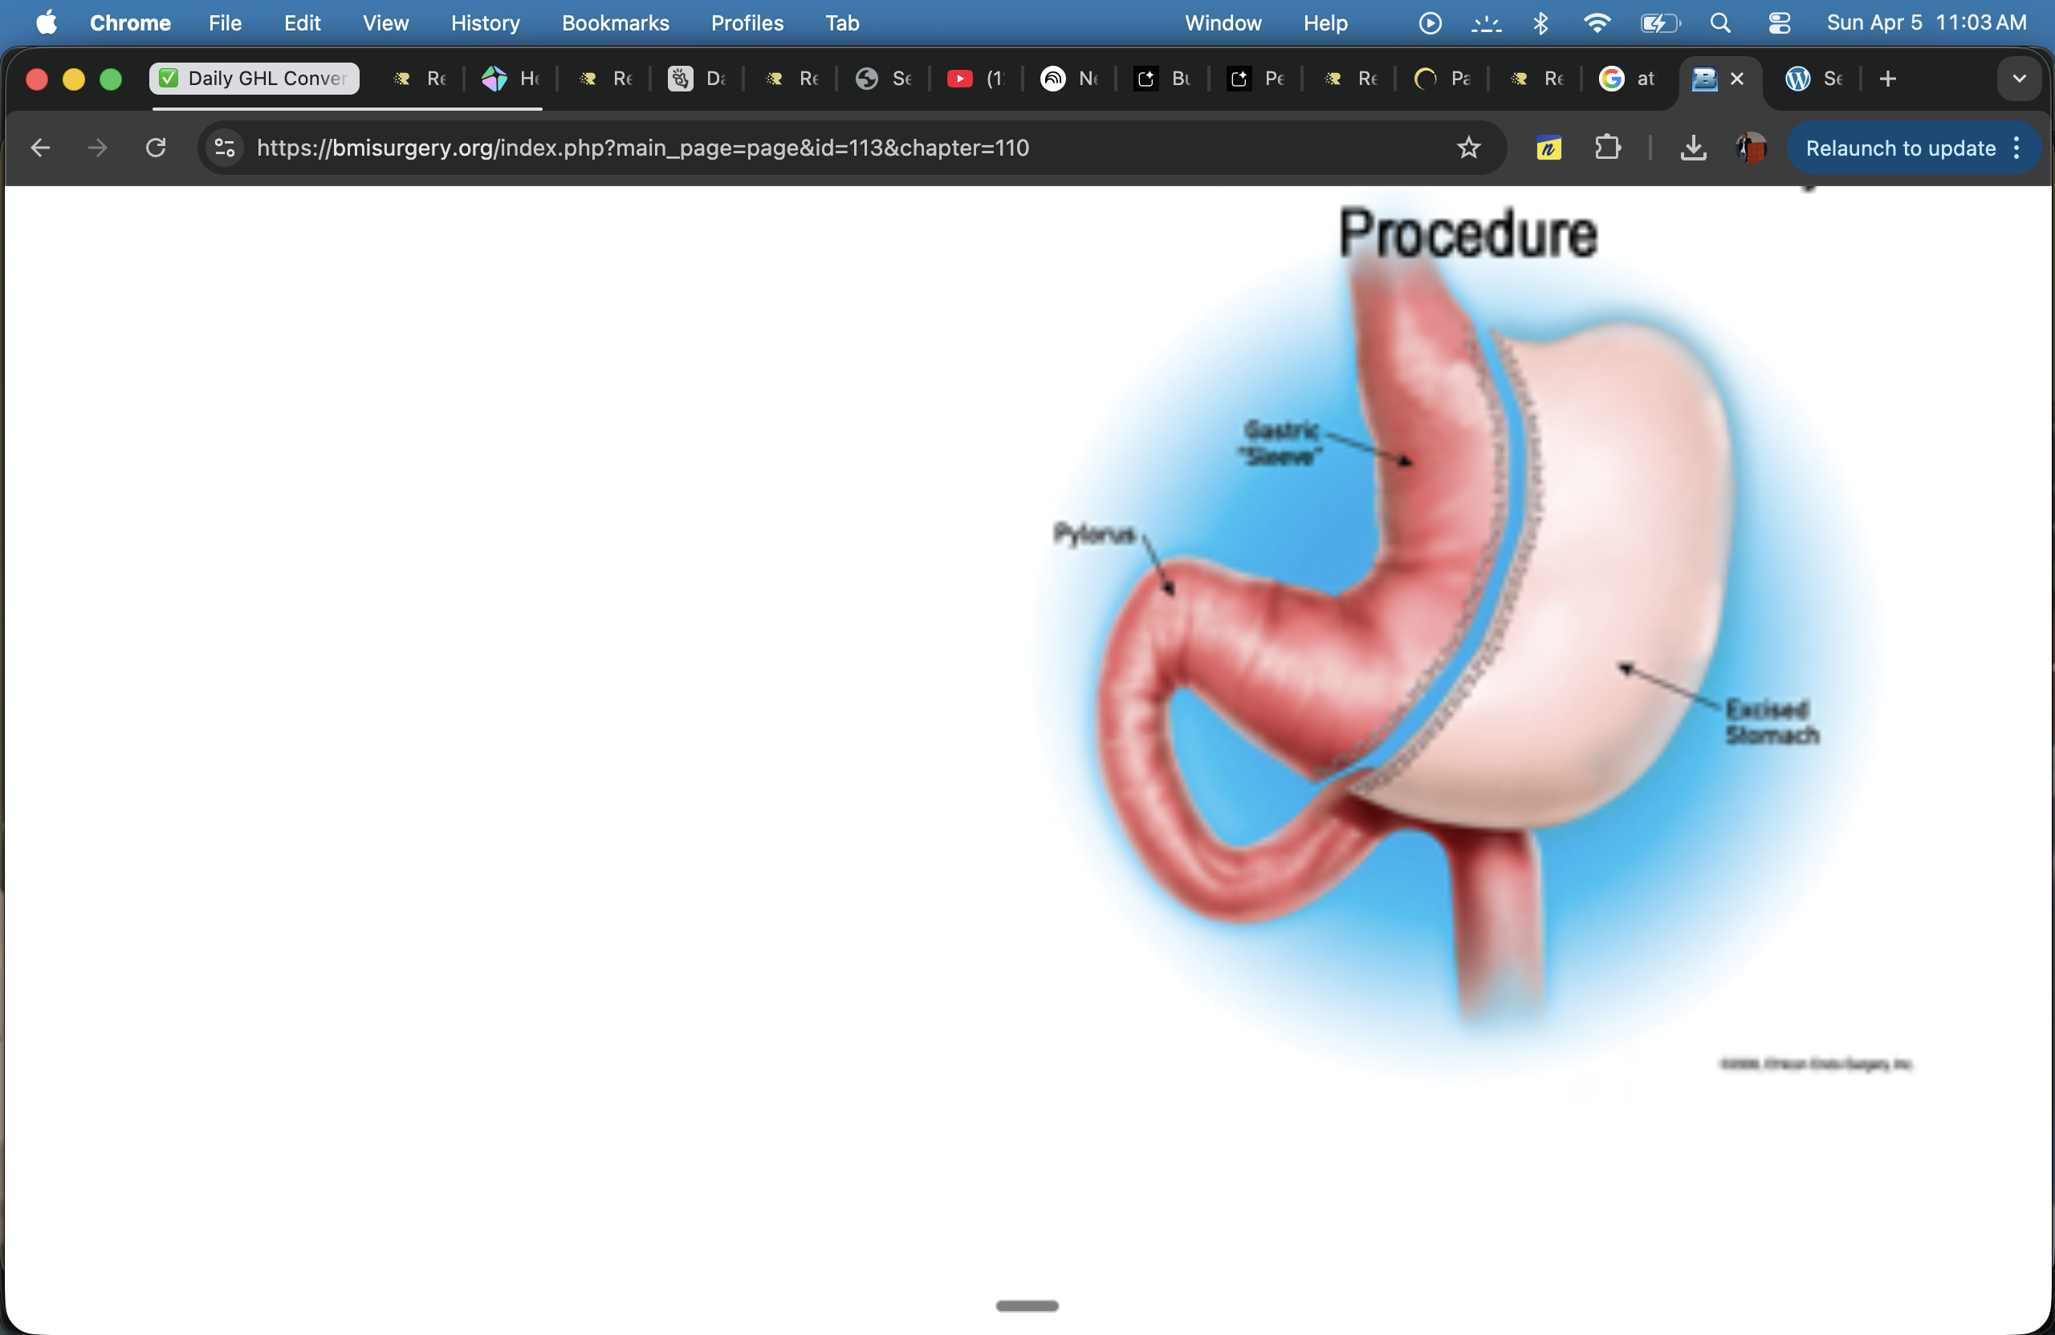Viewport: 2055px width, 1335px height.
Task: Click the URL address field
Action: pos(777,148)
